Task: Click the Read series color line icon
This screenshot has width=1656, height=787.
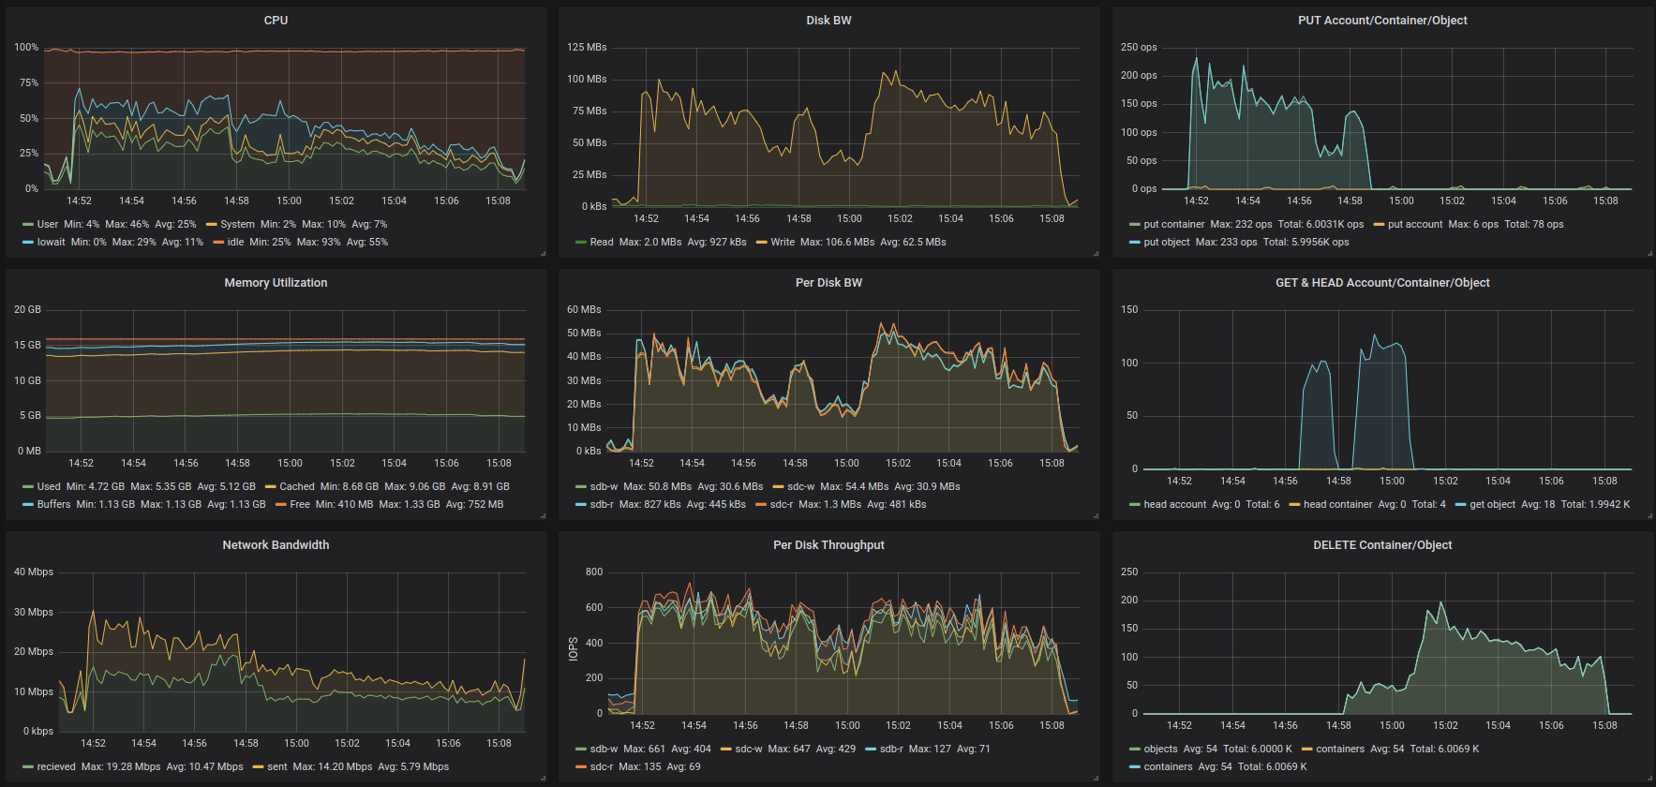Action: pos(581,243)
